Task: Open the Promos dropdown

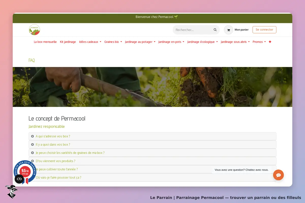Action: (259, 42)
